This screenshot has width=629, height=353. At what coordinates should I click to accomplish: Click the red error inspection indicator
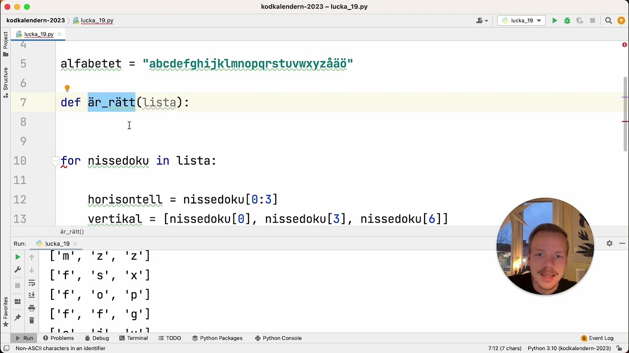625,45
